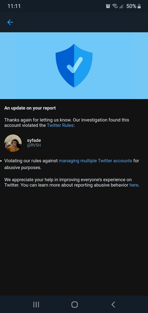
Task: Tap the 'Thanks again for letting us know' paragraph
Action: (67, 123)
